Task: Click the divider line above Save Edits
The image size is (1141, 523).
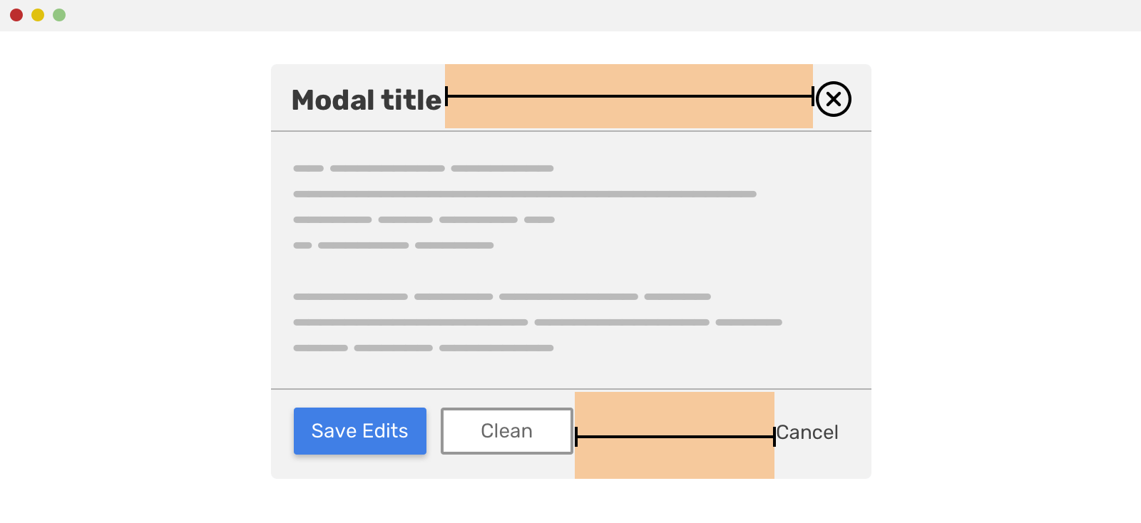Action: pyautogui.click(x=571, y=389)
